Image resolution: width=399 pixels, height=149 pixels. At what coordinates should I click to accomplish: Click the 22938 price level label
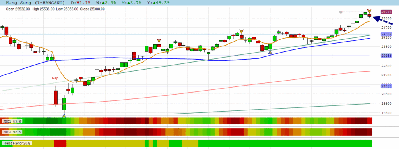(x=386, y=56)
